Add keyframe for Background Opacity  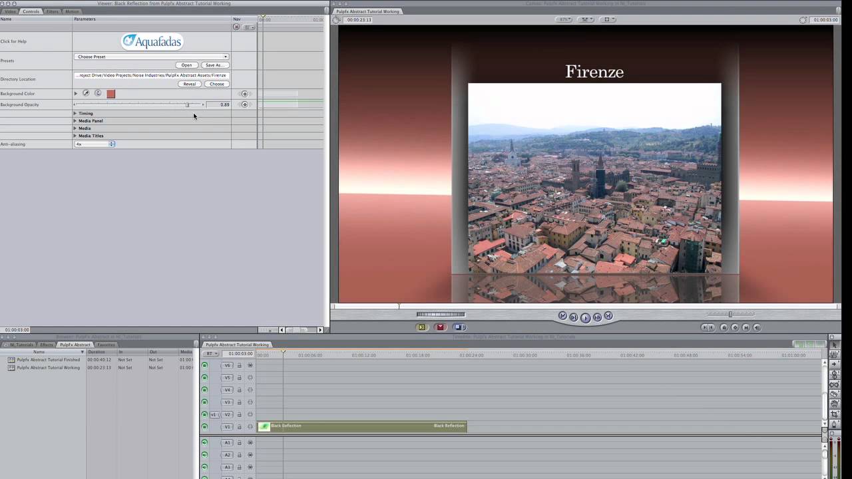(x=244, y=104)
